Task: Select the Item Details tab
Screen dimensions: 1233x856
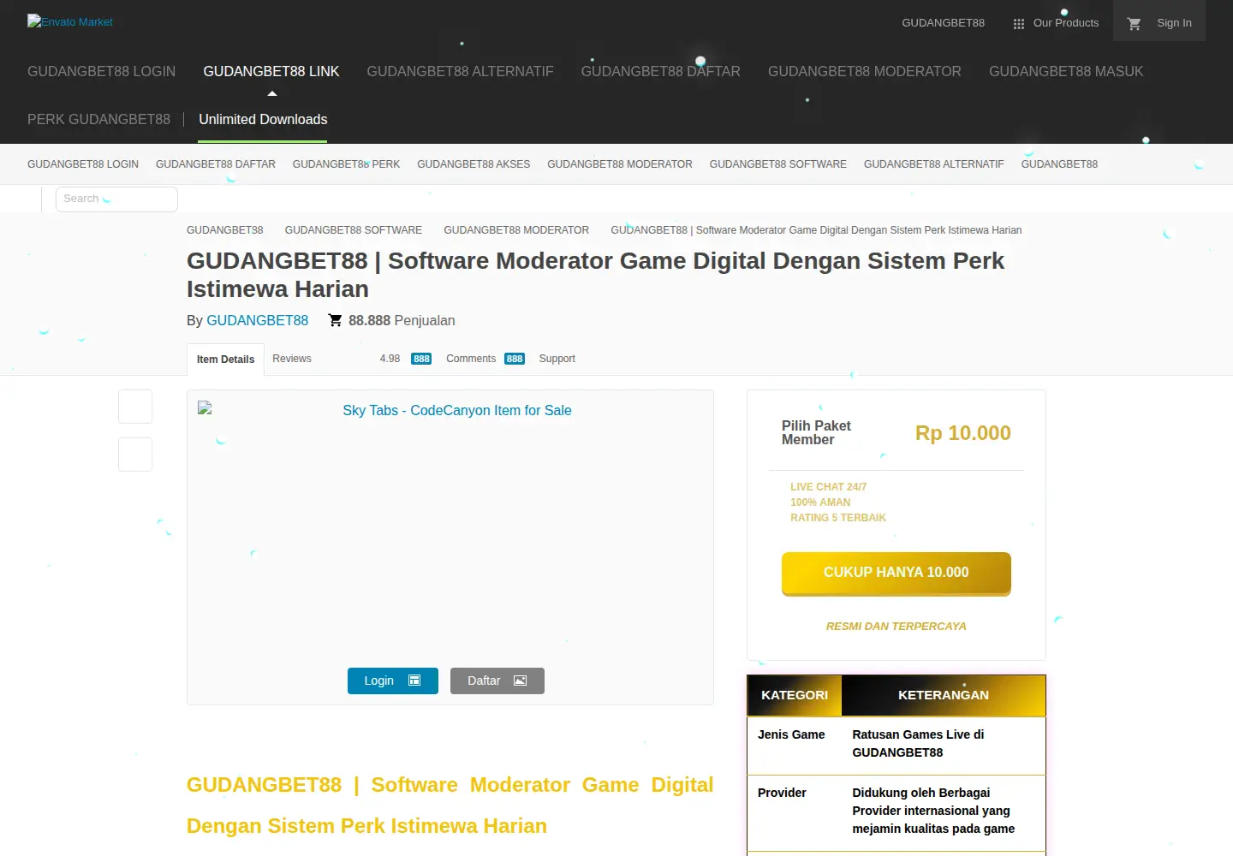Action: click(x=225, y=360)
